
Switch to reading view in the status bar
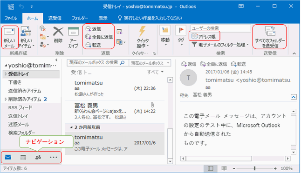tap(224, 168)
